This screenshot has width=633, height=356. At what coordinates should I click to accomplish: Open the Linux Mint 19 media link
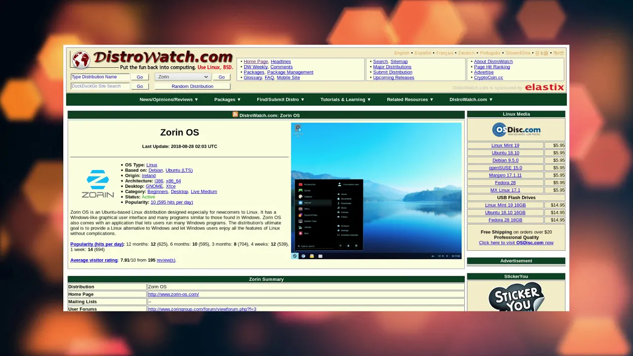coord(505,145)
